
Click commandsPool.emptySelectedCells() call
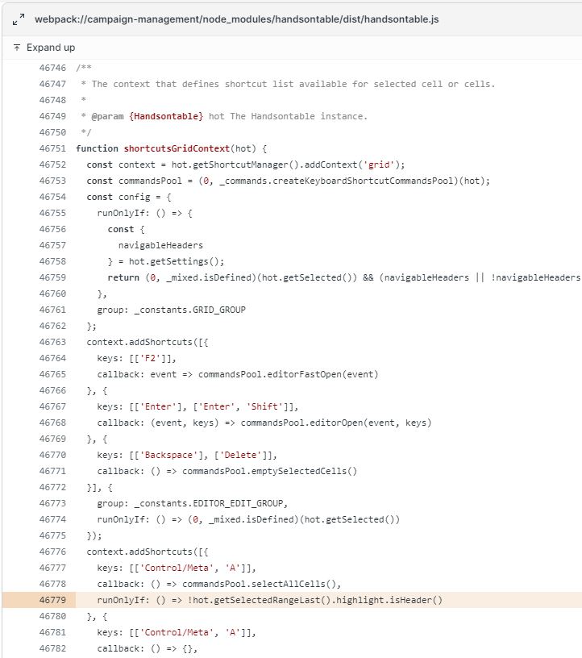[x=270, y=471]
